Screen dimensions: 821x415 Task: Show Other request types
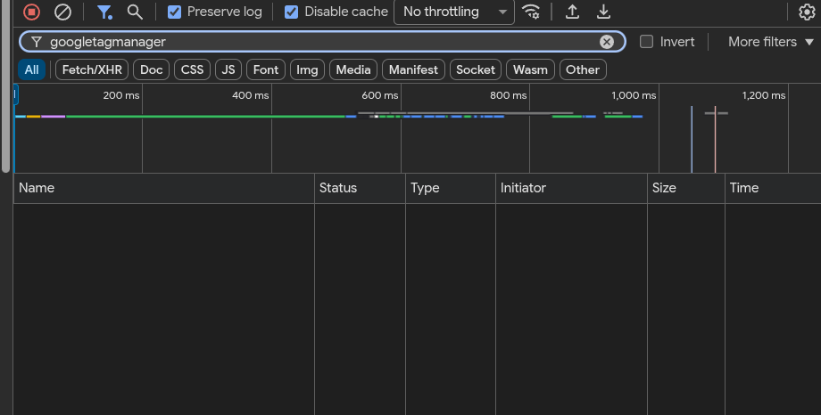point(583,69)
